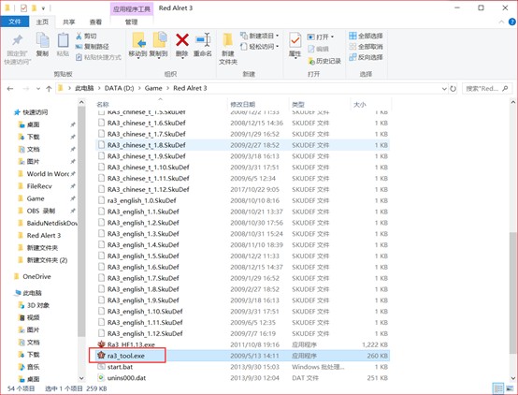
Task: Open recent locations dropdown arrow
Action: pos(38,89)
